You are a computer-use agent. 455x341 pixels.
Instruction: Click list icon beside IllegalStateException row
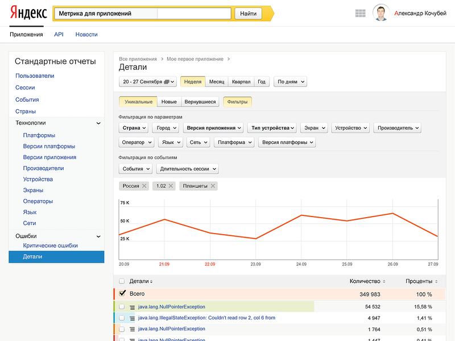click(133, 318)
